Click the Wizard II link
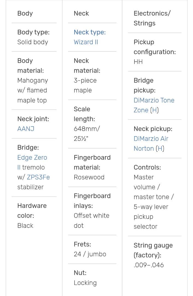193x296 pixels. [86, 42]
